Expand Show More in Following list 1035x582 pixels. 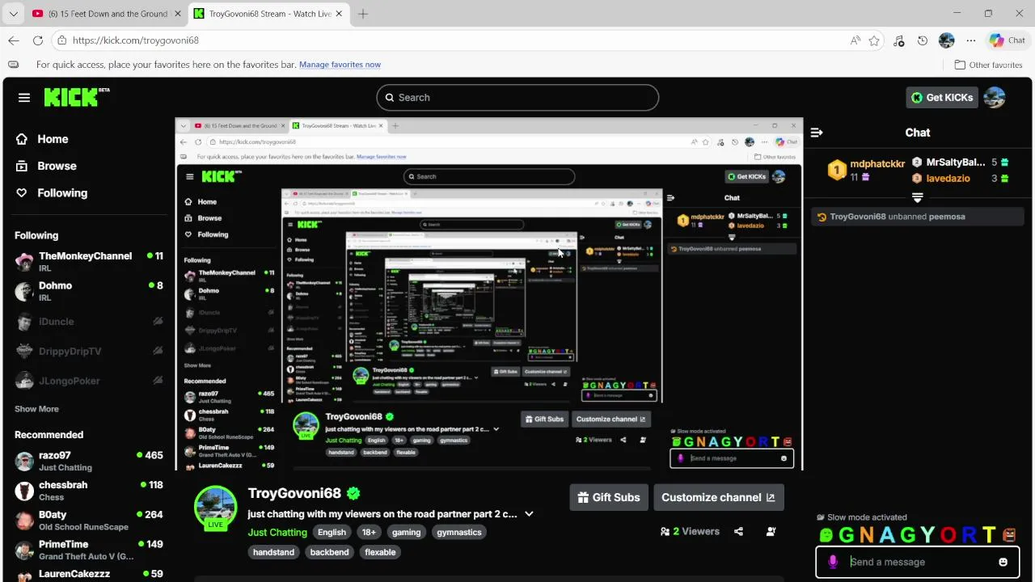coord(36,409)
